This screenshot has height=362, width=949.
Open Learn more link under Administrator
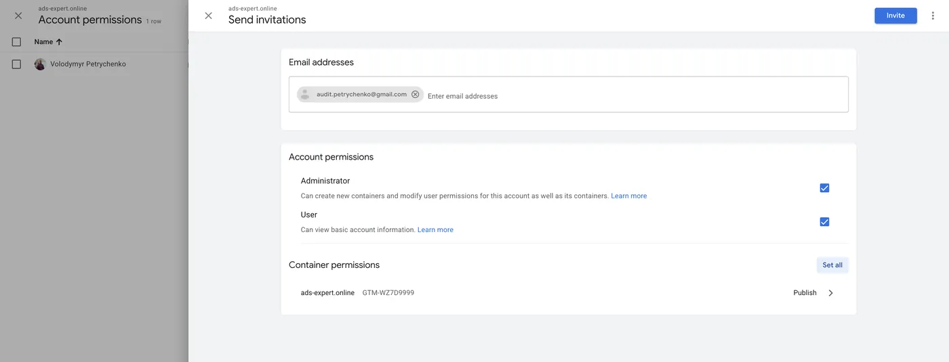coord(629,196)
